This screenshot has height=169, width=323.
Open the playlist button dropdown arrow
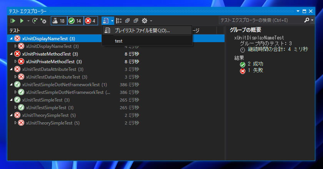(112, 21)
